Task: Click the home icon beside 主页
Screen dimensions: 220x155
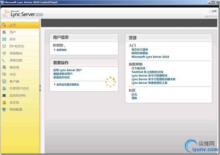Action: click(x=4, y=25)
